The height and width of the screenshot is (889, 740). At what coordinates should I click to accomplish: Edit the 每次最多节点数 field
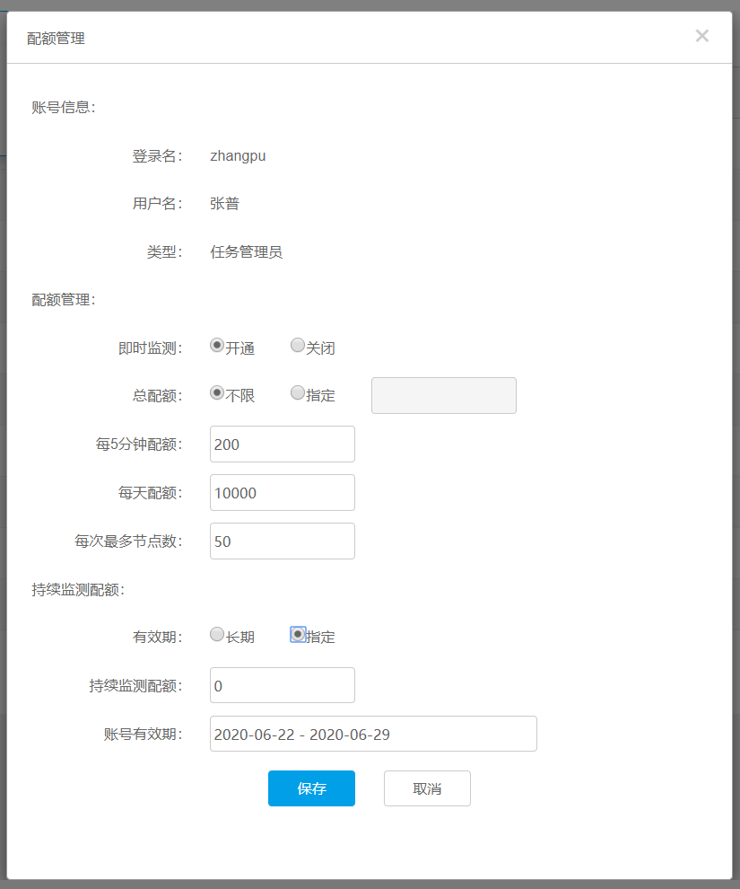[x=282, y=541]
